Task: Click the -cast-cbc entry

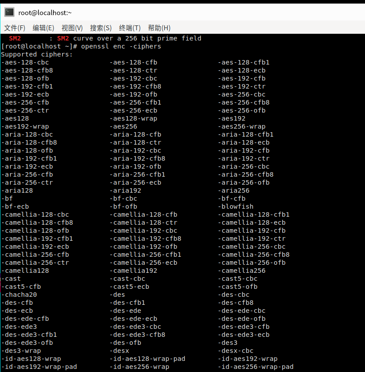Action: [127, 279]
